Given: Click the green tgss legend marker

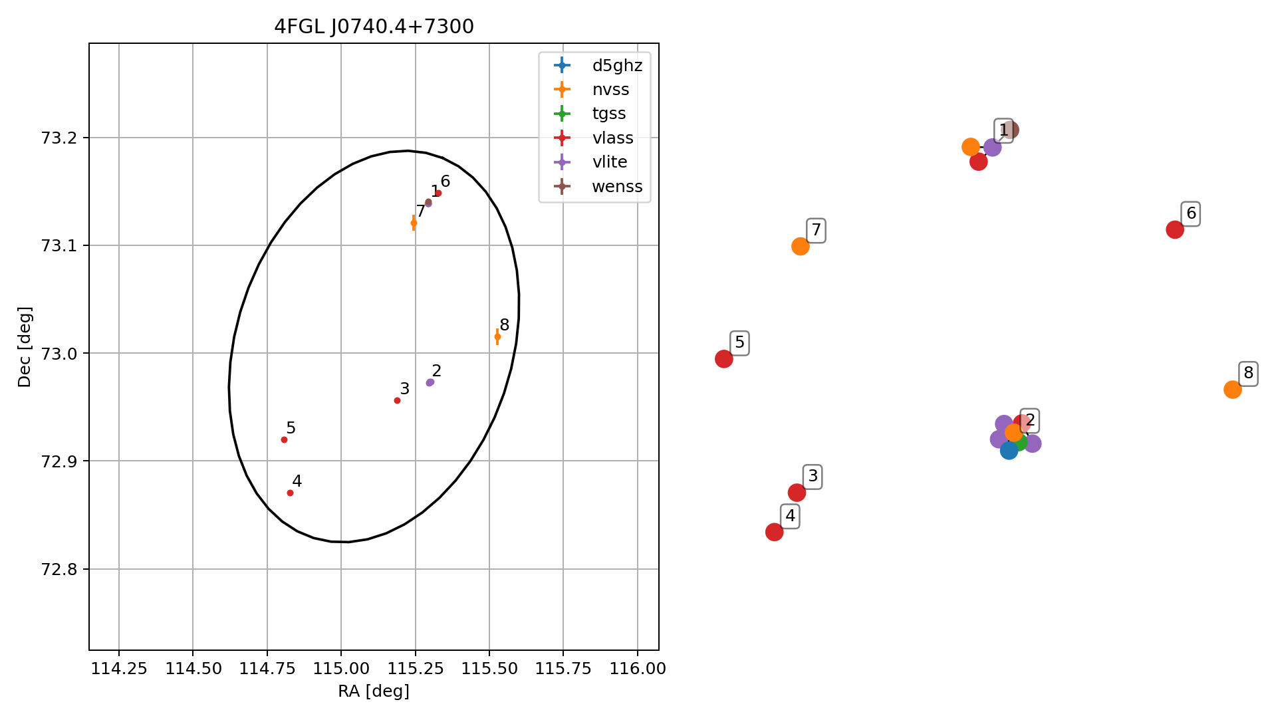Looking at the screenshot, I should (x=562, y=114).
